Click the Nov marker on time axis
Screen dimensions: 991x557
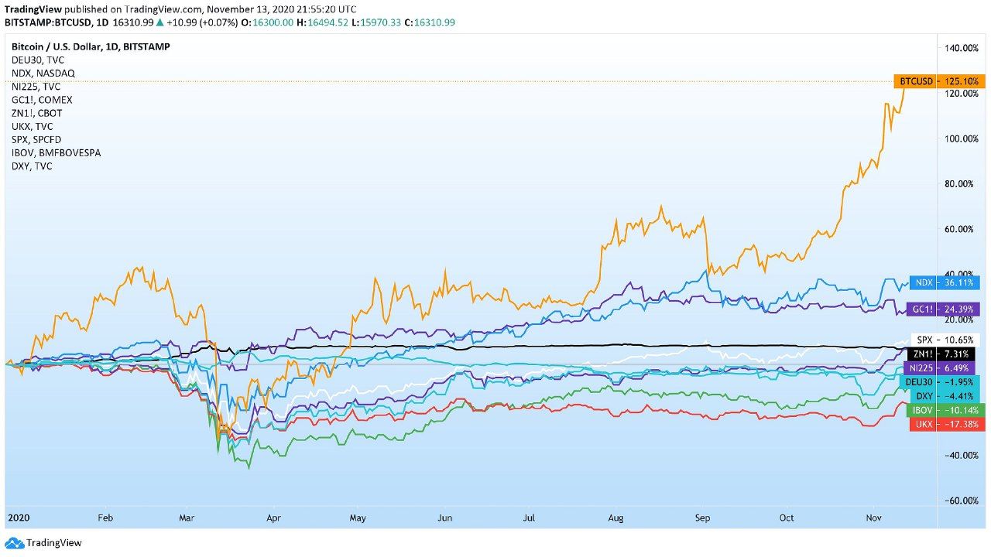(x=873, y=518)
